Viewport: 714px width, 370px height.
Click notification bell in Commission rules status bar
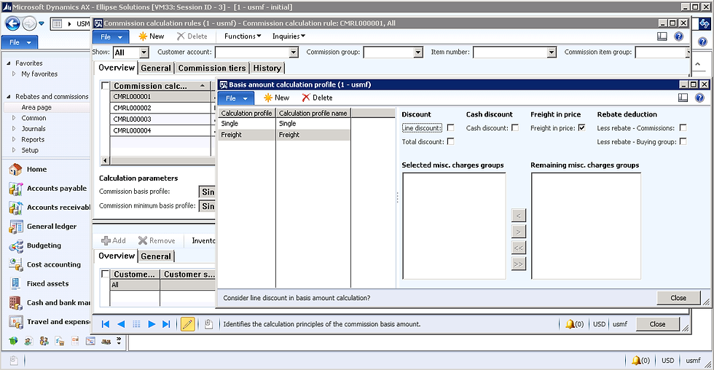click(x=570, y=324)
